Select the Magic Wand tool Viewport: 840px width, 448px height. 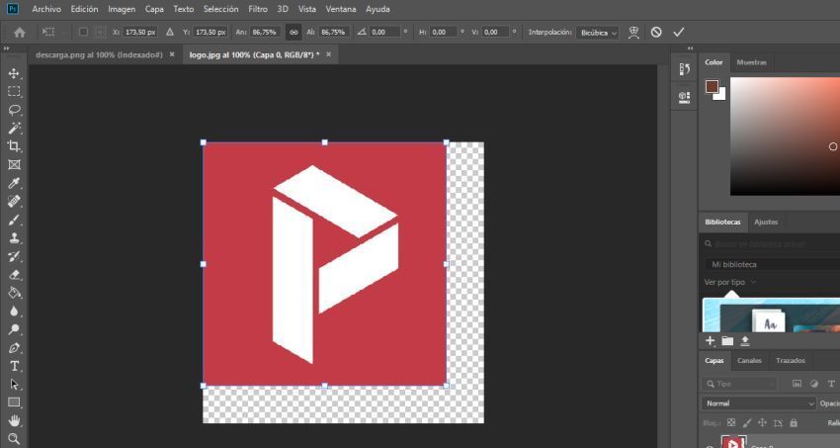(x=14, y=129)
